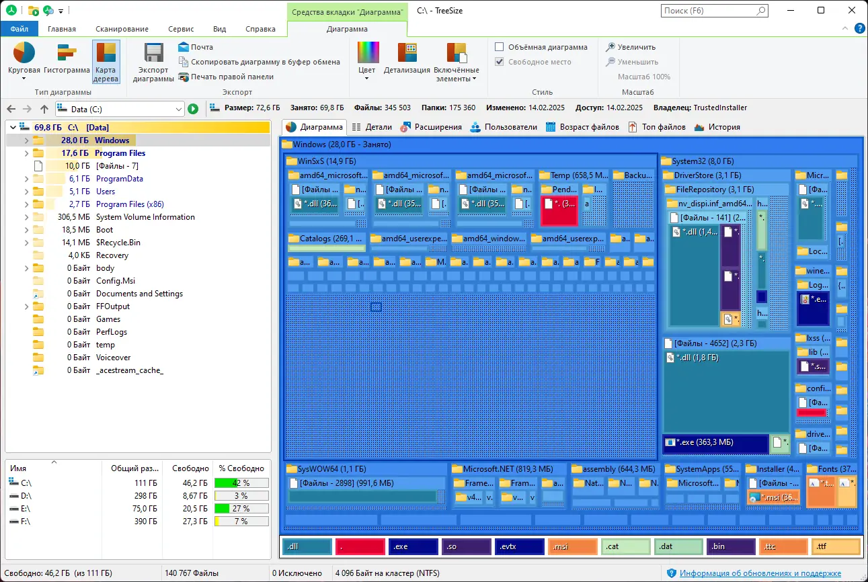Open the Сервис ribbon tab

click(181, 29)
